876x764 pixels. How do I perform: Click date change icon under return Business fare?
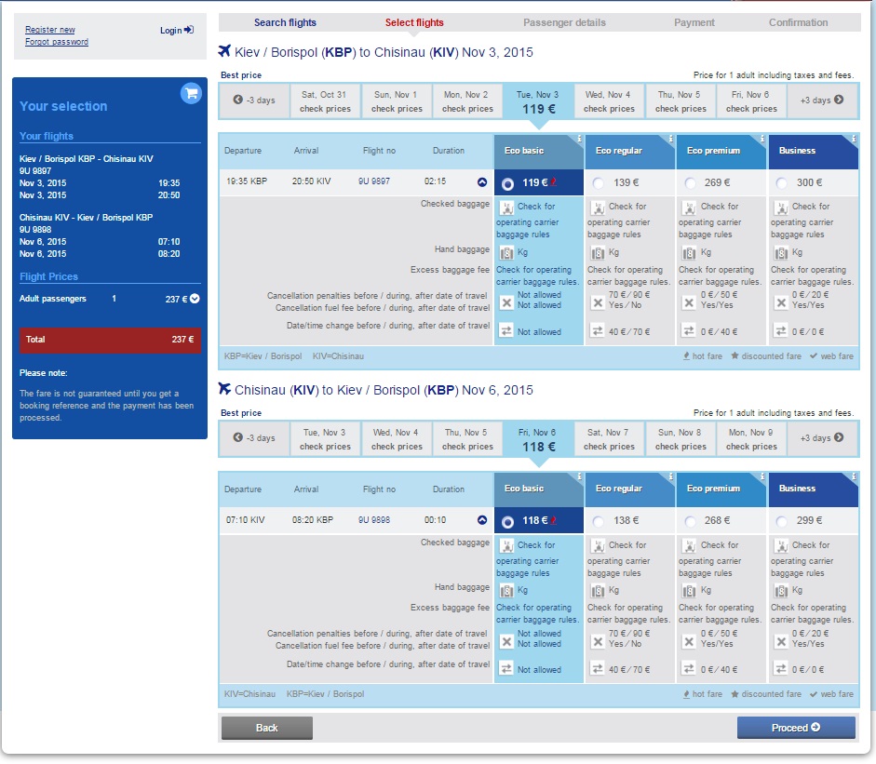781,668
